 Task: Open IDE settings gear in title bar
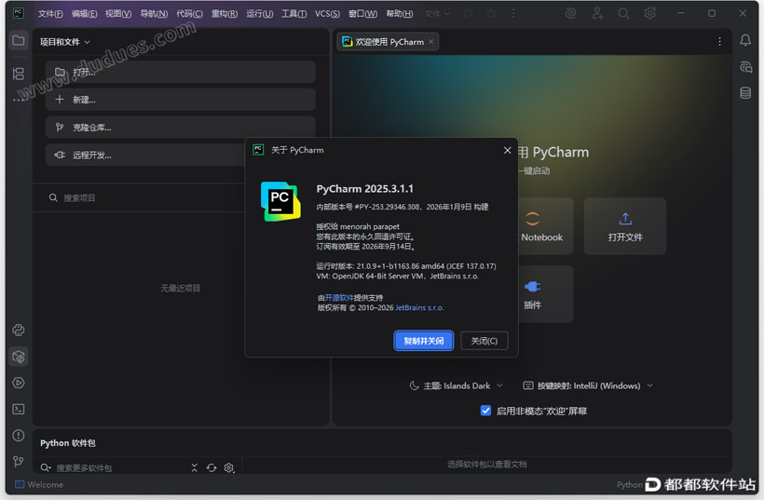(649, 14)
